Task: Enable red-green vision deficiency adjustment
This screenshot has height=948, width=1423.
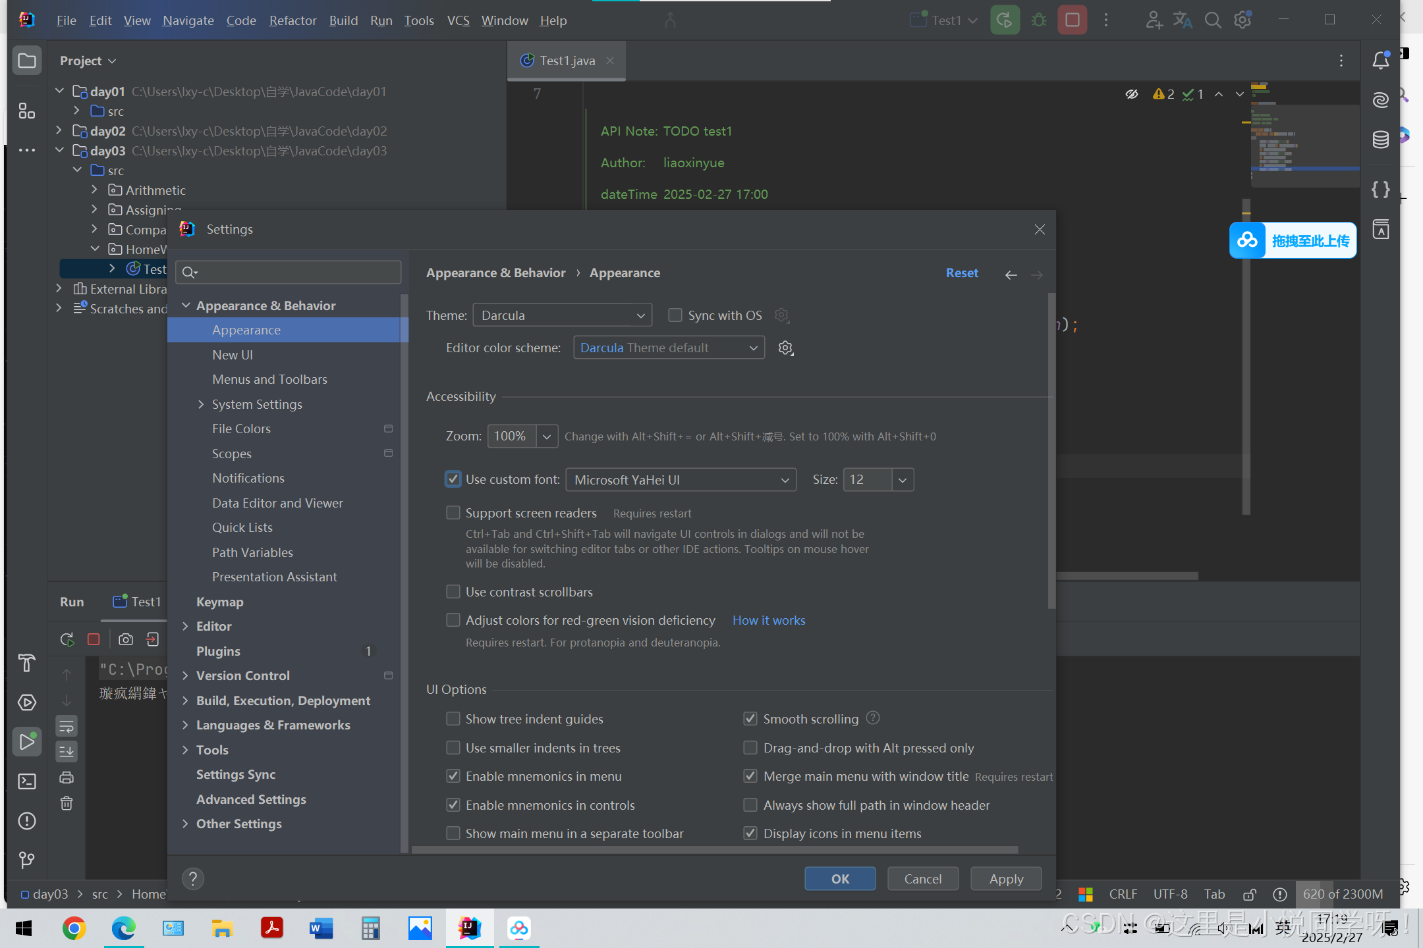Action: (453, 620)
